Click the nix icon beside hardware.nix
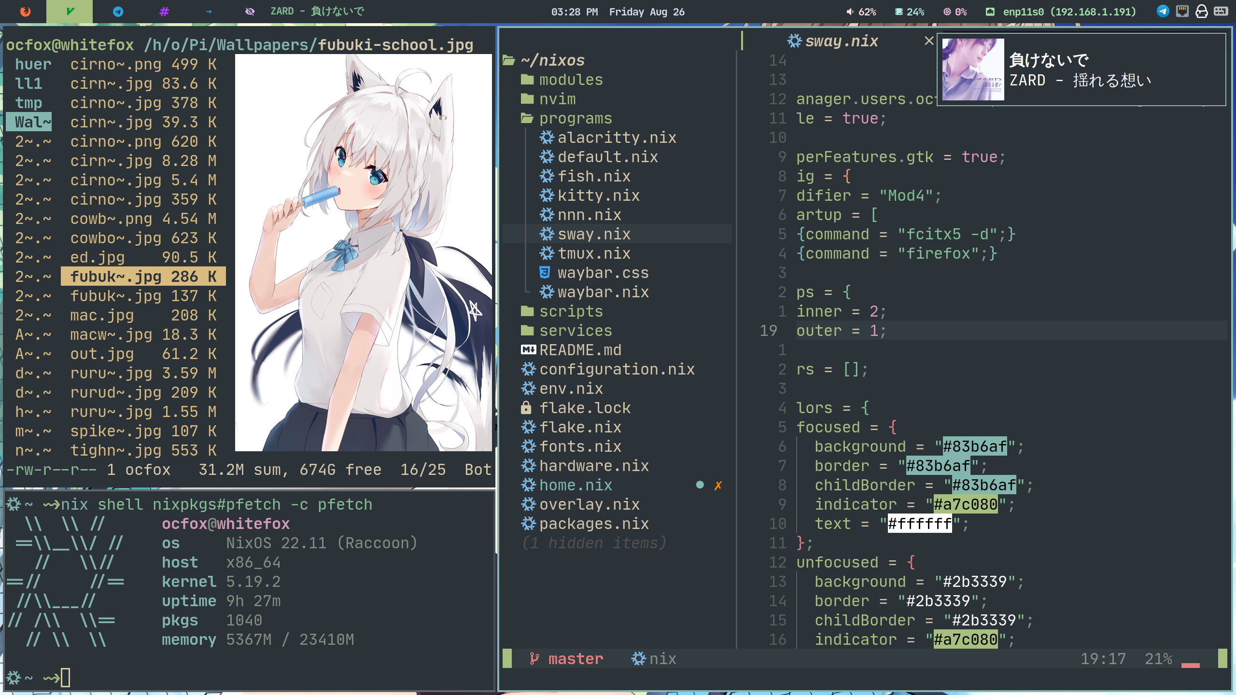 point(528,466)
